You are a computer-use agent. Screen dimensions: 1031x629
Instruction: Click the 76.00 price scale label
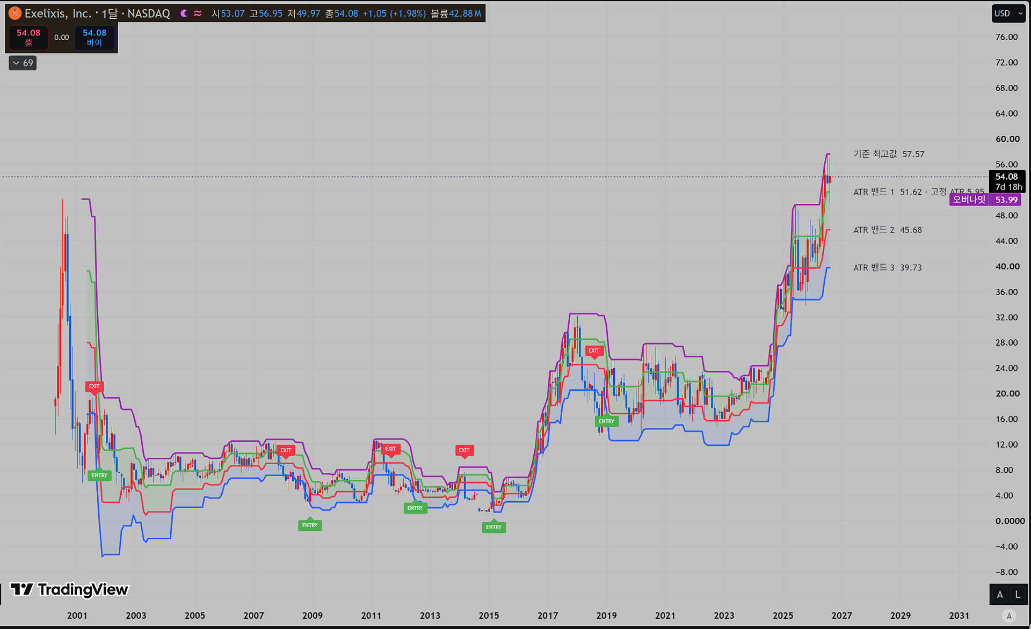[1006, 37]
